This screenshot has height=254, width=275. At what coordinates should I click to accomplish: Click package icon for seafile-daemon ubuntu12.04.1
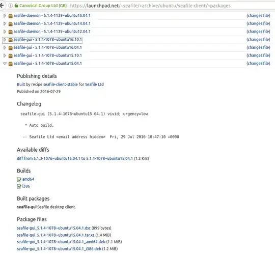point(11,32)
